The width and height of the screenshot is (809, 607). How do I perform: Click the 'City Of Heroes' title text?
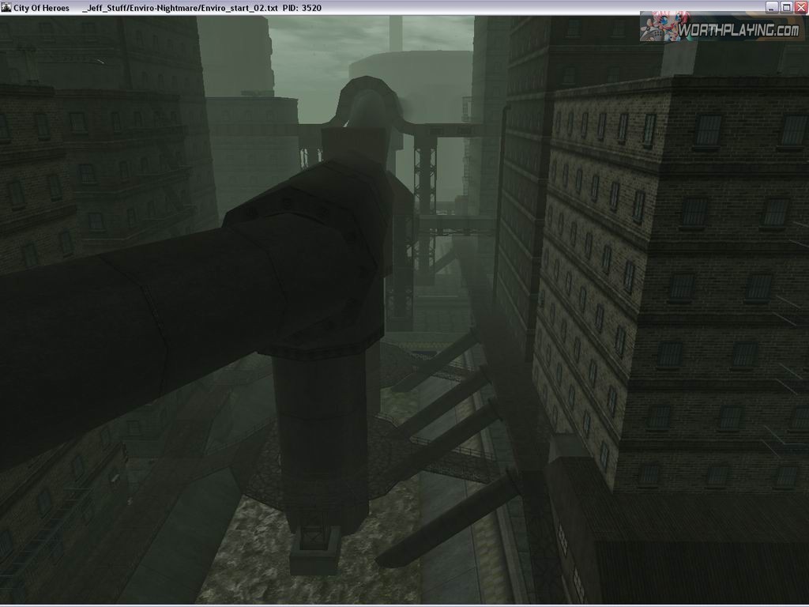point(41,8)
